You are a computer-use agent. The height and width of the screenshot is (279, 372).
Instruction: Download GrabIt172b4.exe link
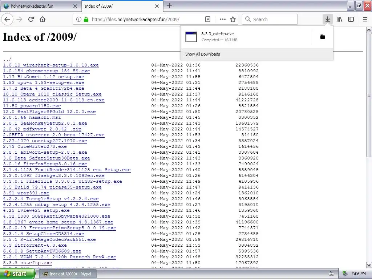[44, 88]
